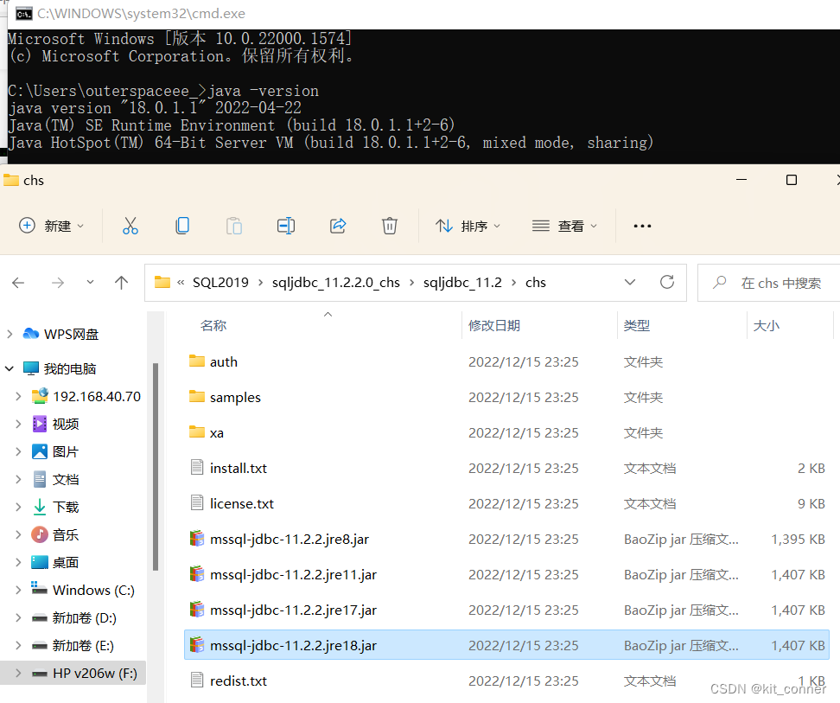Collapse the 我的电脑 tree node
The image size is (840, 703).
pos(10,368)
